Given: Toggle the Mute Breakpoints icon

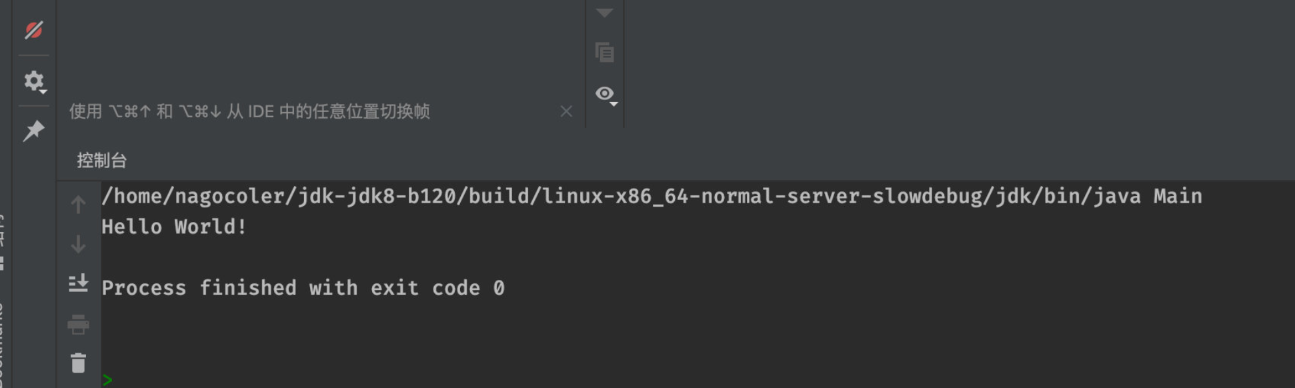Looking at the screenshot, I should [x=34, y=31].
